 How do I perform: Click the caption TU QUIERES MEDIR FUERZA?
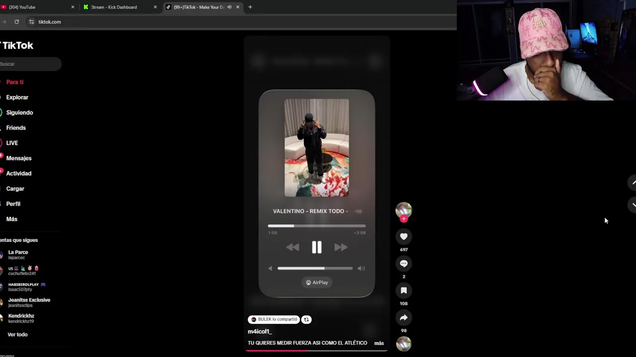(x=308, y=343)
